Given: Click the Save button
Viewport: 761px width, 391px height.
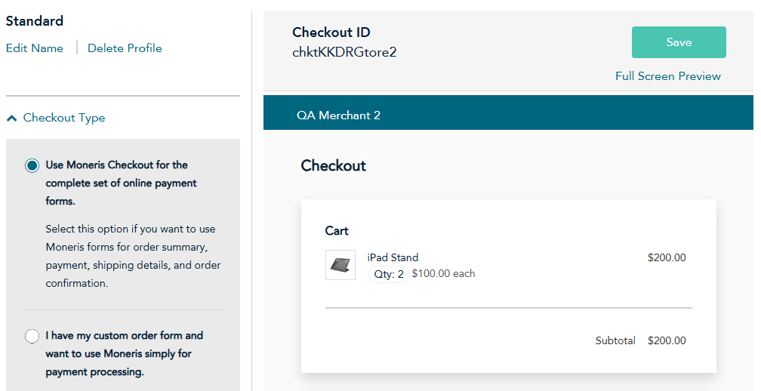Looking at the screenshot, I should pos(679,42).
